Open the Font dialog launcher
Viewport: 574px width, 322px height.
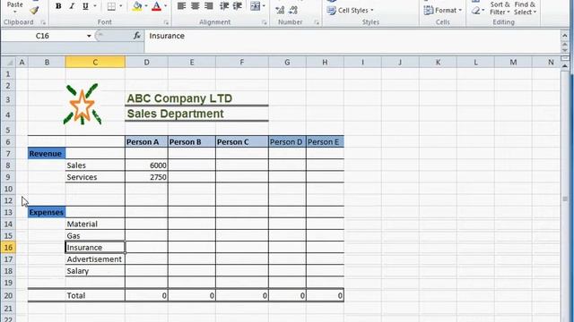tap(166, 22)
